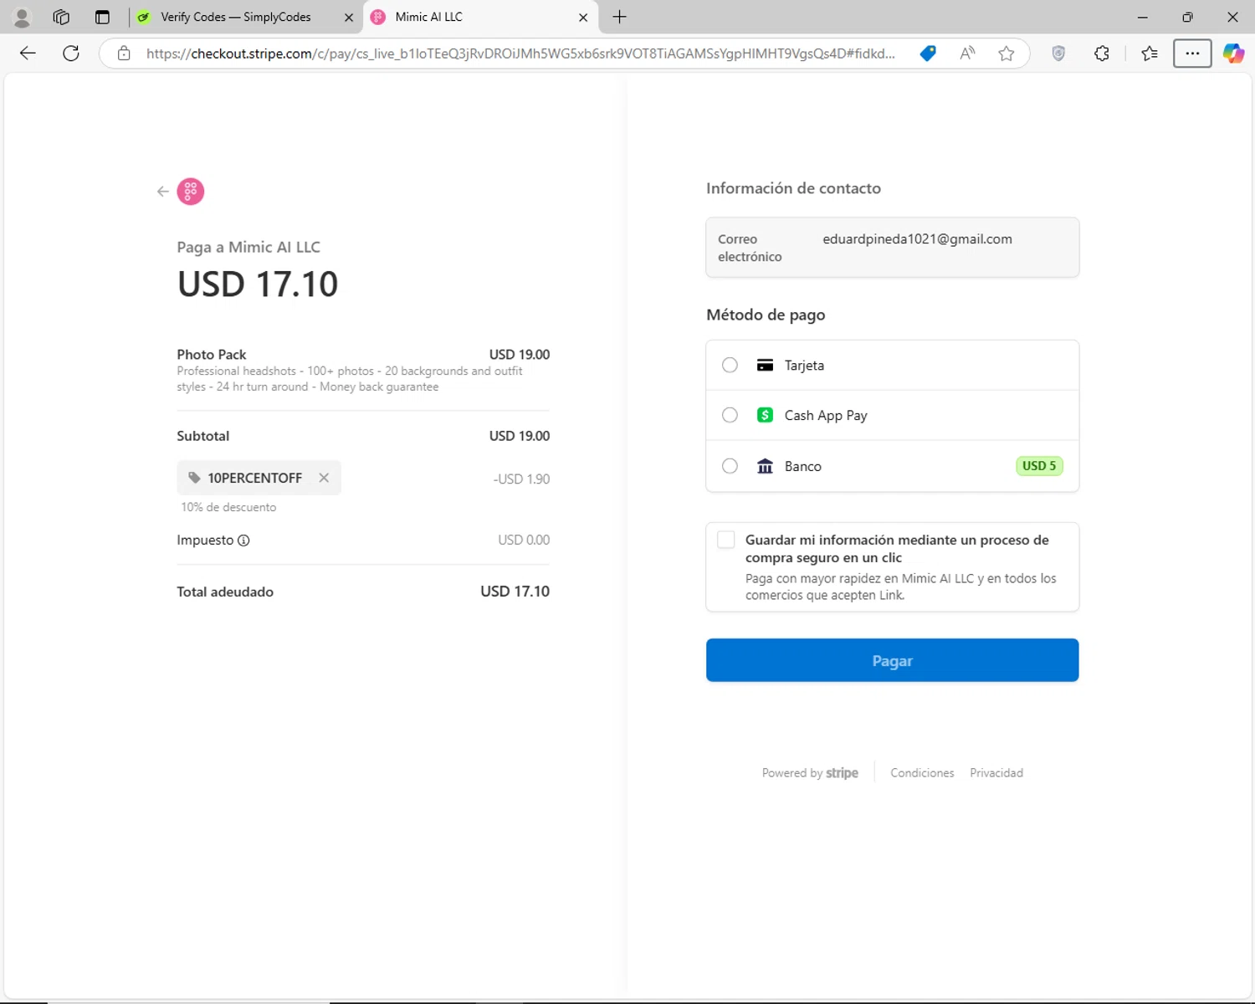This screenshot has width=1255, height=1004.
Task: Activate the read aloud icon
Action: pos(967,54)
